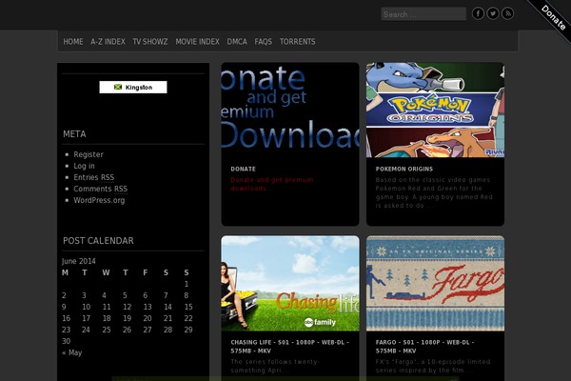Click the POST CALENDAR heading
The height and width of the screenshot is (381, 571).
pos(98,241)
